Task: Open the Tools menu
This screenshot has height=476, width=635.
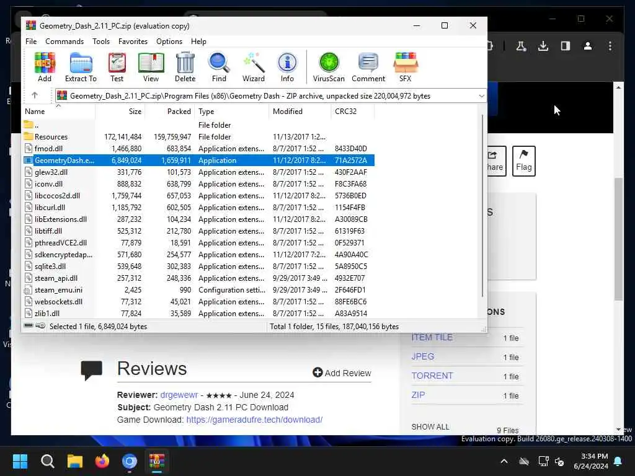Action: pyautogui.click(x=101, y=42)
